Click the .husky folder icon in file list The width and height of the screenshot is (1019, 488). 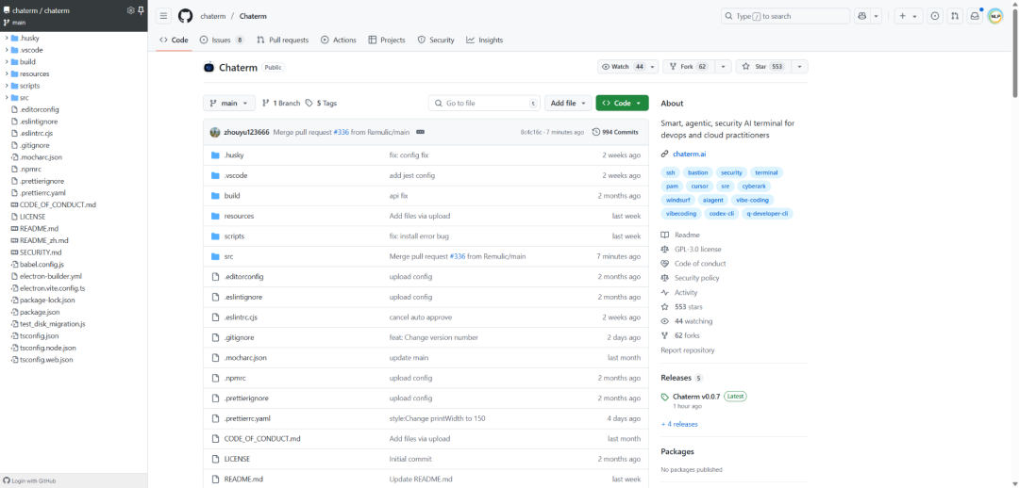215,155
